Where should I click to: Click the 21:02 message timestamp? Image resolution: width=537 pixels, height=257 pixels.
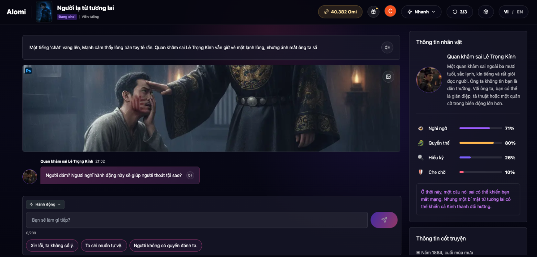pyautogui.click(x=100, y=161)
